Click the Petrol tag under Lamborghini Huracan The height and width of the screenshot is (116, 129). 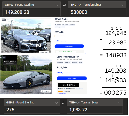click(80, 63)
